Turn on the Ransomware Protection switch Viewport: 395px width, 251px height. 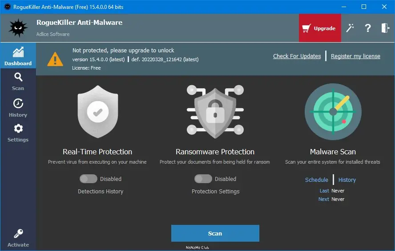pos(203,179)
